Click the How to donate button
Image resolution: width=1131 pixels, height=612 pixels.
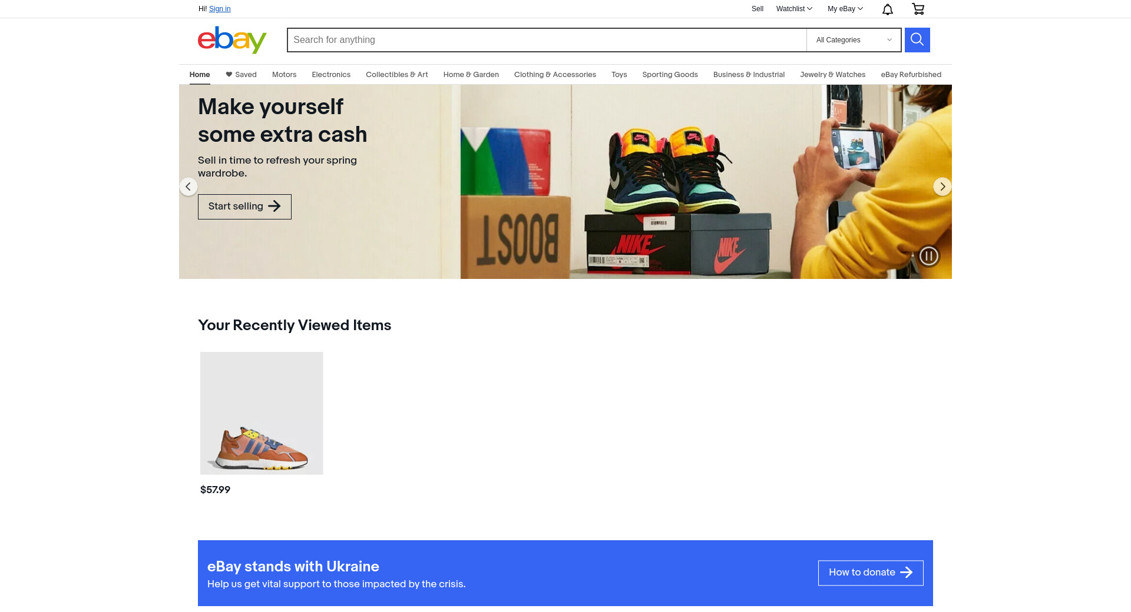pos(871,573)
